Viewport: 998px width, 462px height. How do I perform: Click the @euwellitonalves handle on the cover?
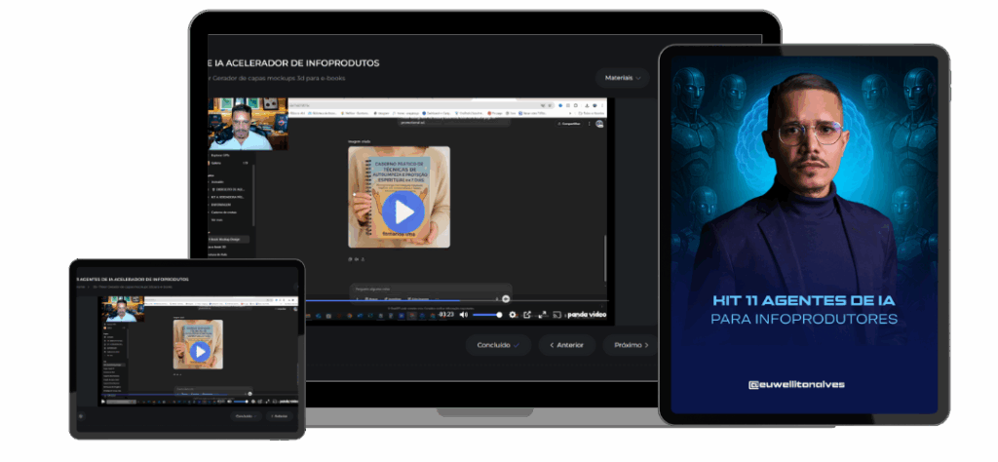click(796, 384)
